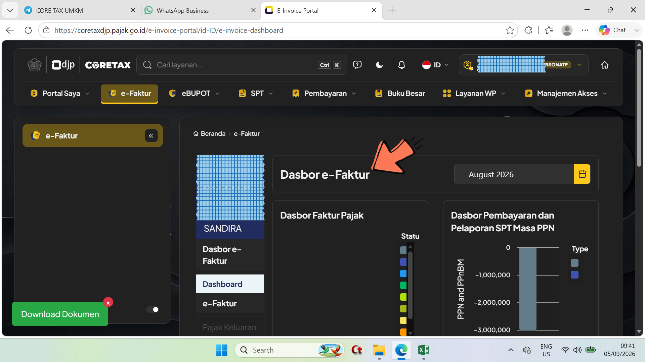The height and width of the screenshot is (362, 645).
Task: Toggle the blue Type legend swatch
Action: pos(574,275)
